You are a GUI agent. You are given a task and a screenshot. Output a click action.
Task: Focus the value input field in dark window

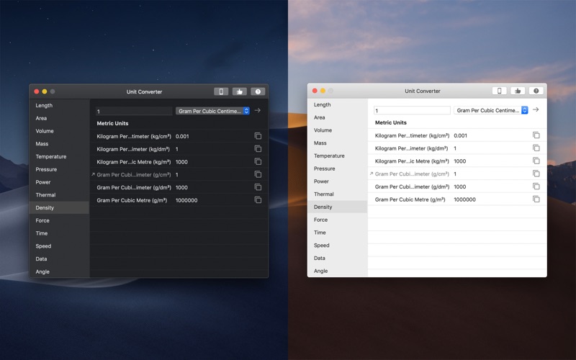[x=134, y=111]
